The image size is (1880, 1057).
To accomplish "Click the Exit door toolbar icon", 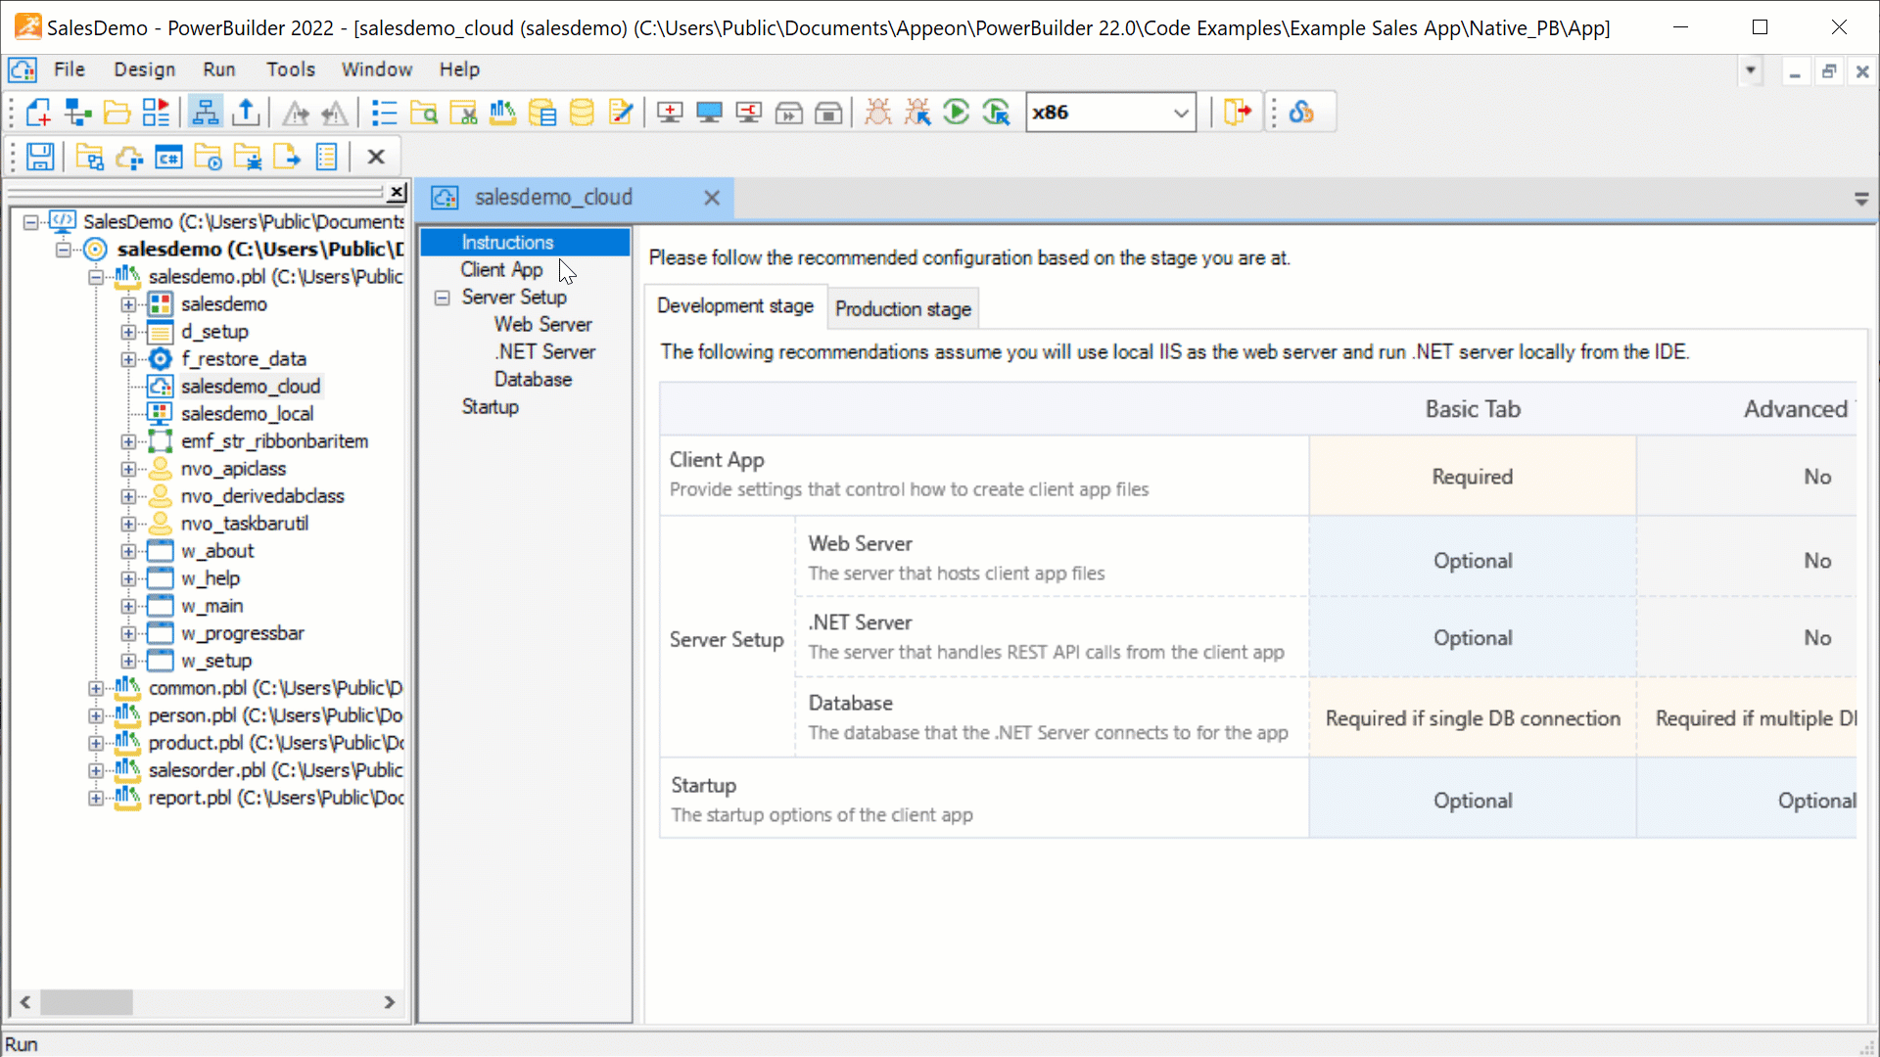I will click(x=1238, y=113).
